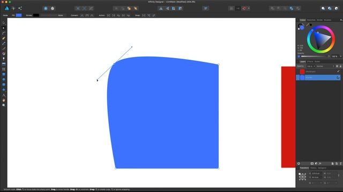Open the opacity percentage dropdown in Color panel
The image size is (343, 192).
(x=341, y=57)
